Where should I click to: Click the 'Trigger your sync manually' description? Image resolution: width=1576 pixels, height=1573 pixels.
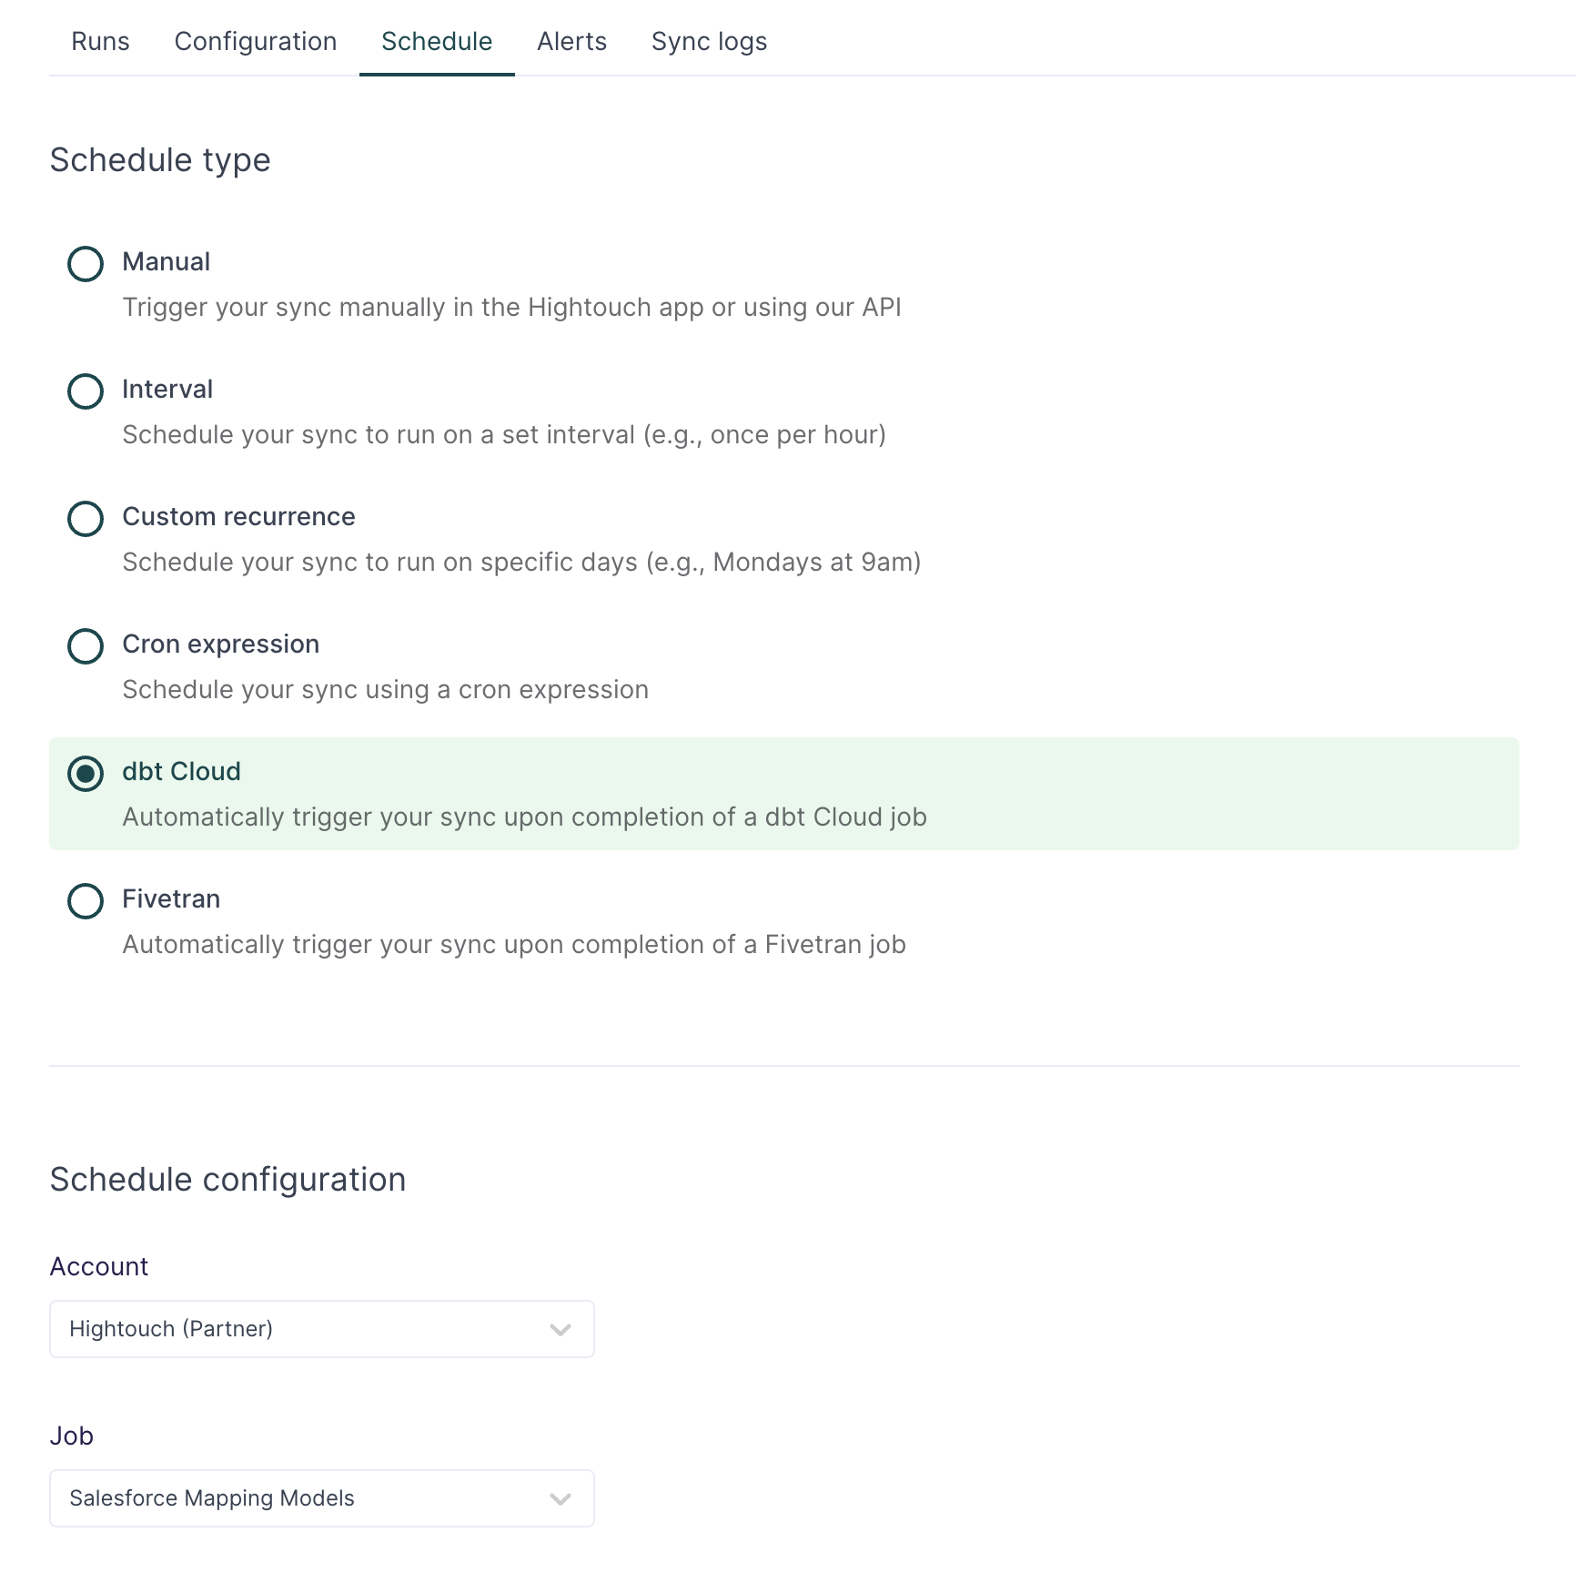pos(511,308)
